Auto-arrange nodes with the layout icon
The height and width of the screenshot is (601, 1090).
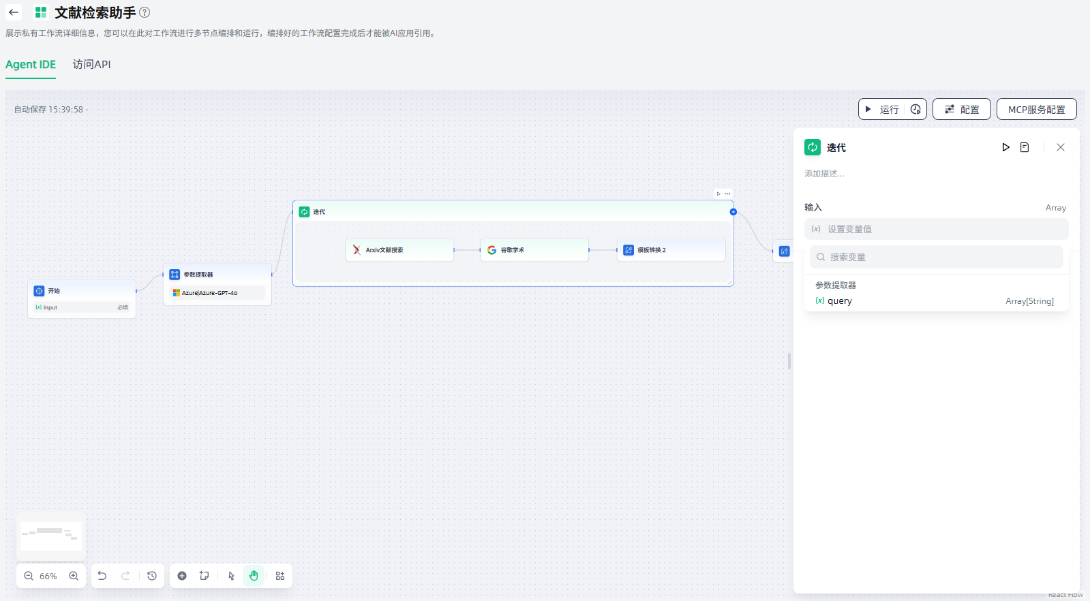280,576
